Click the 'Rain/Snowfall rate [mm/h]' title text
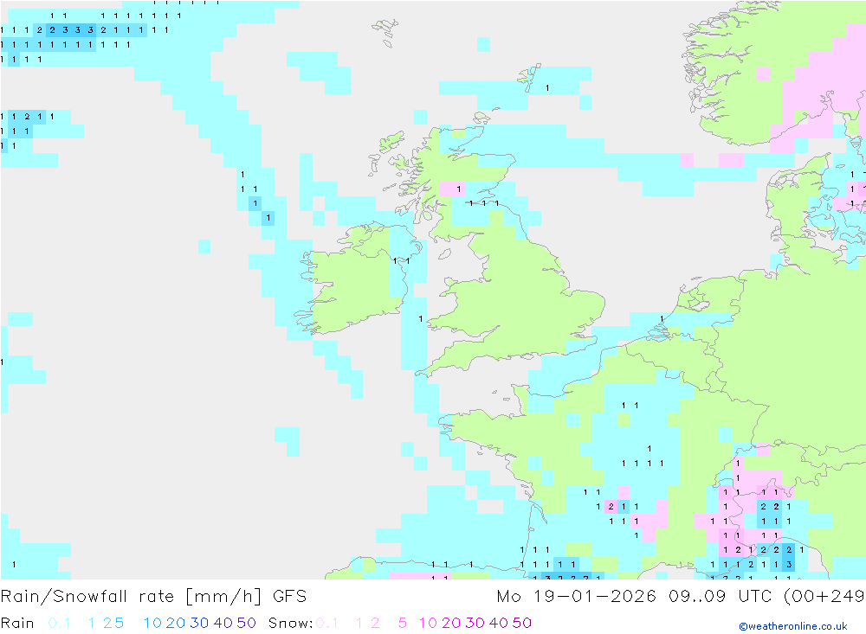Screen dimensions: 866x634 [x=131, y=597]
